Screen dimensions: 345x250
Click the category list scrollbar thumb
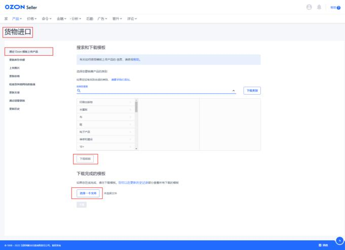(136, 106)
